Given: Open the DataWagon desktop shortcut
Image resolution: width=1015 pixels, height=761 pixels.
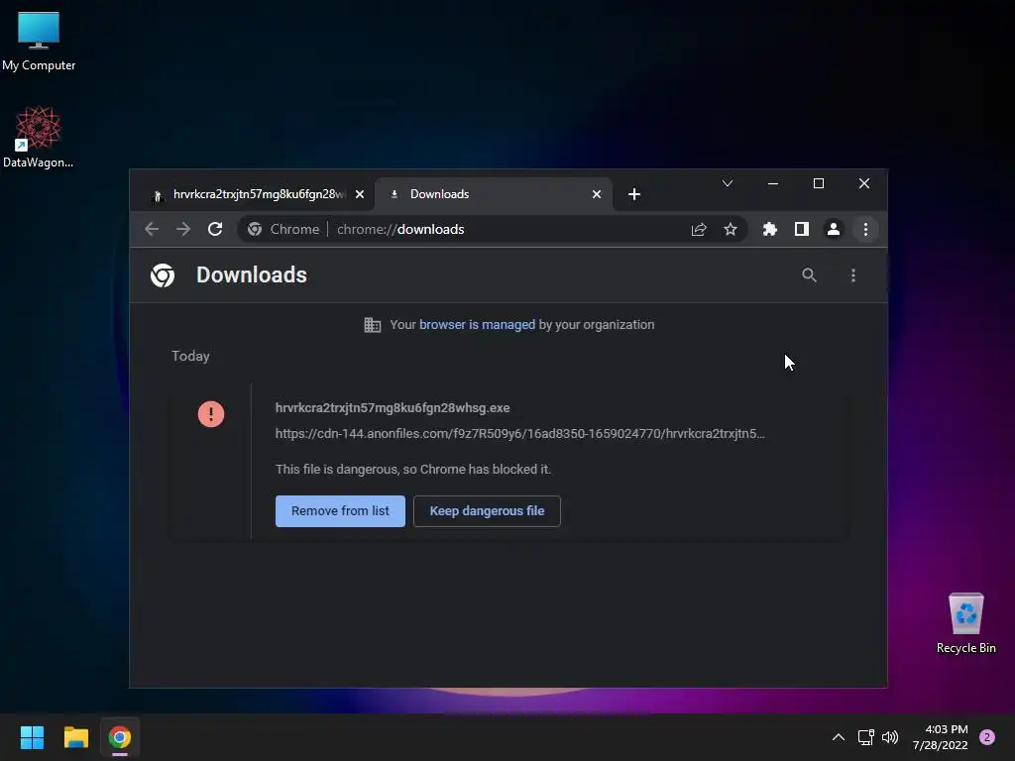Looking at the screenshot, I should pyautogui.click(x=39, y=137).
